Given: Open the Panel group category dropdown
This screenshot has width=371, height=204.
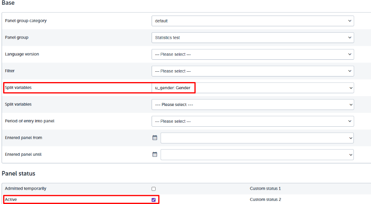Looking at the screenshot, I should click(x=253, y=21).
